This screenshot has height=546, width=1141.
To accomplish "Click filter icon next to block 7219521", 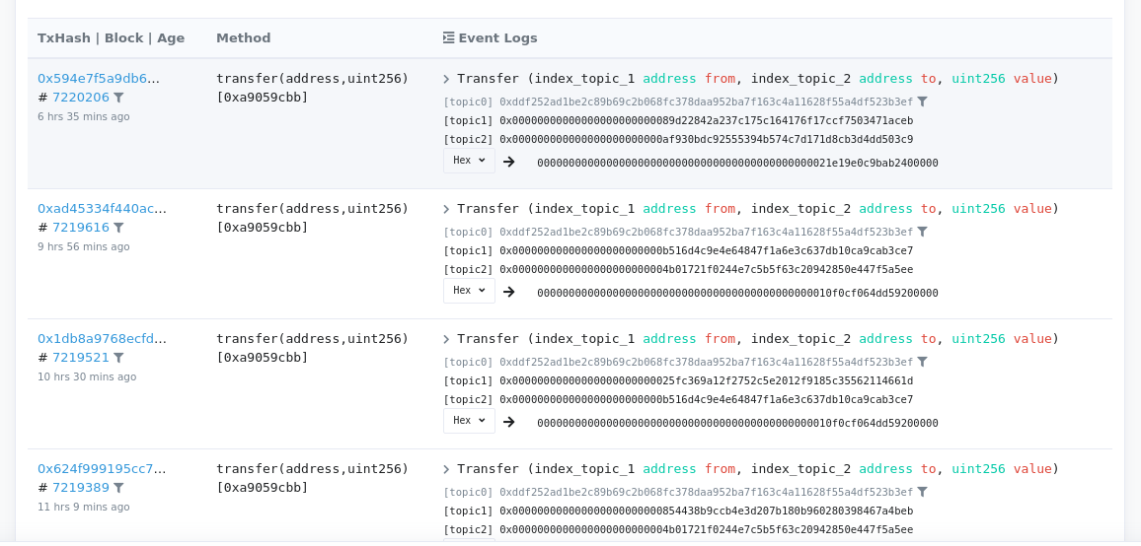I will point(118,358).
